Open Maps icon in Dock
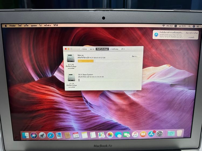 click(x=101, y=135)
